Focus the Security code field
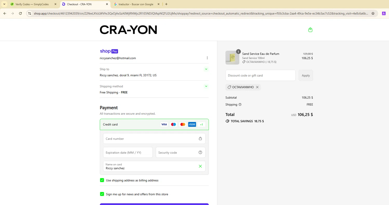Viewport: 389px width, 205px height. (x=180, y=152)
